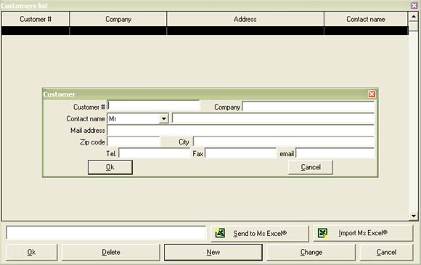Open the Mr title dropdown
Screen dimensions: 421x265
point(163,118)
